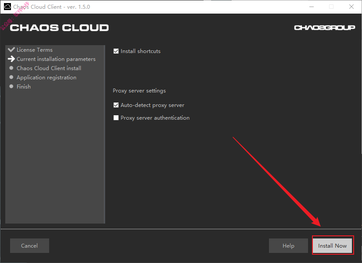Close the Chaos Cloud Client window

(351, 7)
